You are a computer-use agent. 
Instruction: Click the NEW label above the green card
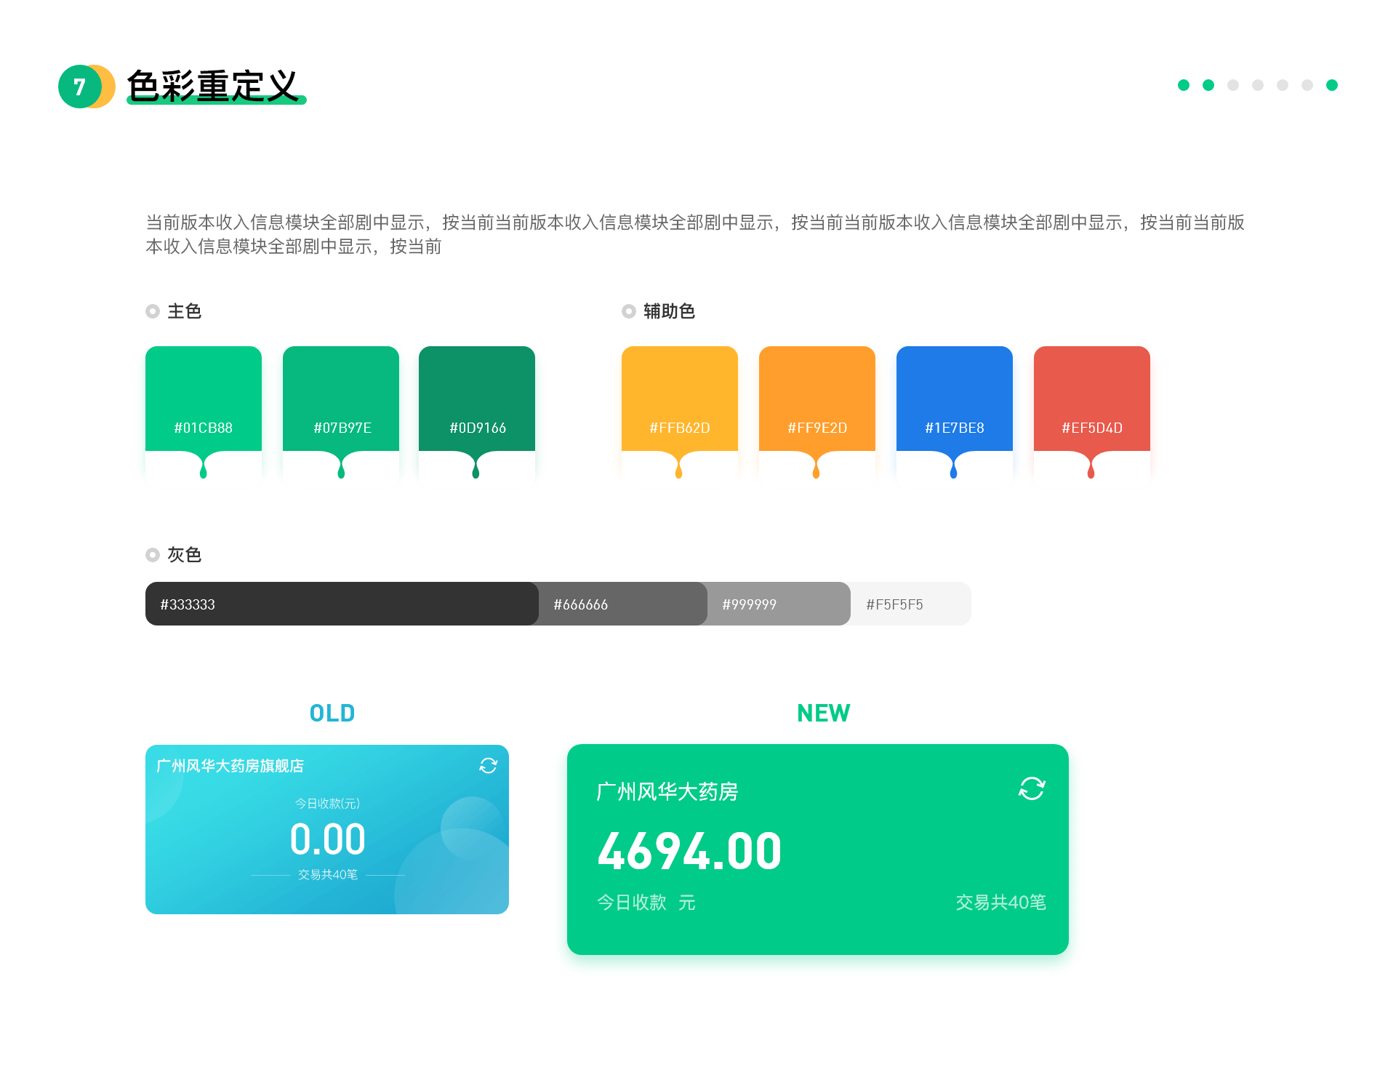pyautogui.click(x=823, y=714)
